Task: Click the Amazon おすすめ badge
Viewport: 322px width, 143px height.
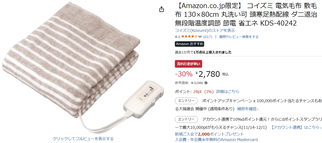Action: 189,44
